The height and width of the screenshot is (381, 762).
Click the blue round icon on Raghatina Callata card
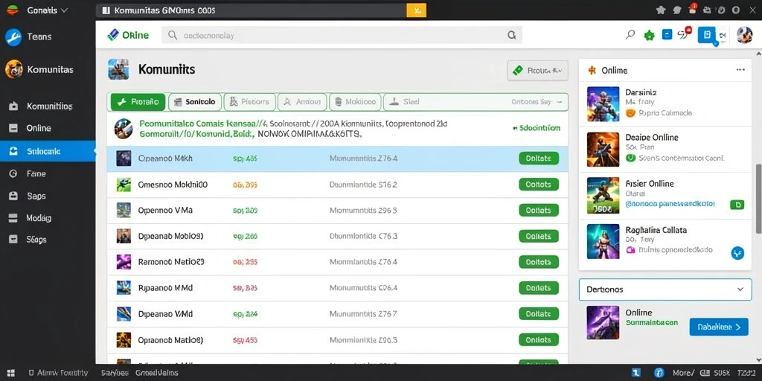tap(737, 253)
